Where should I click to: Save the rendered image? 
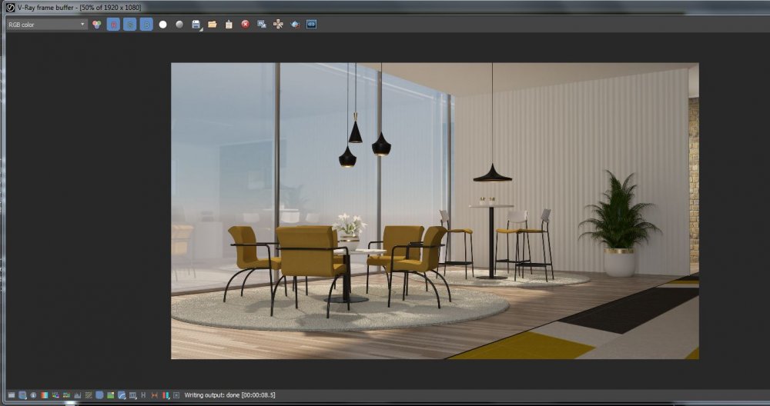tap(196, 25)
